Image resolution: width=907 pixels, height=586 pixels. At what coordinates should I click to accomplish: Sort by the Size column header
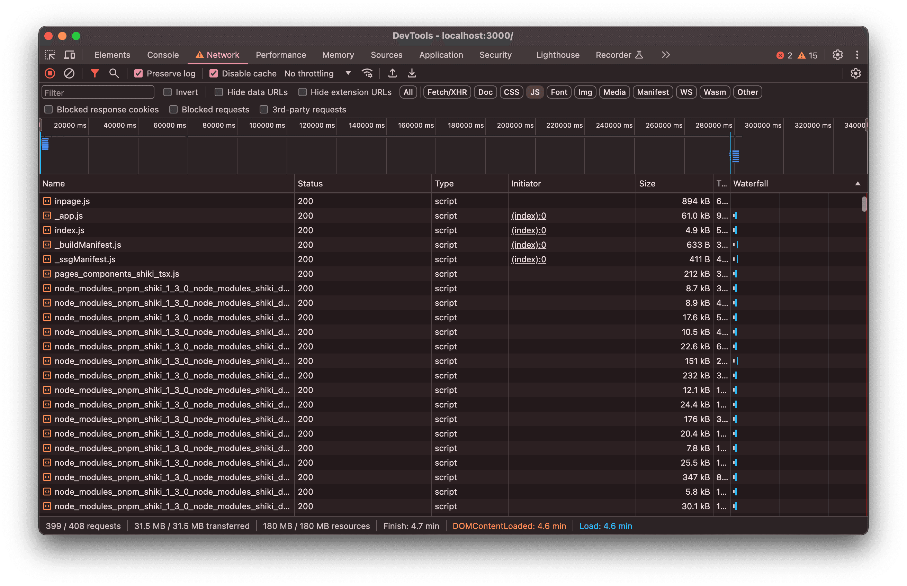tap(674, 183)
